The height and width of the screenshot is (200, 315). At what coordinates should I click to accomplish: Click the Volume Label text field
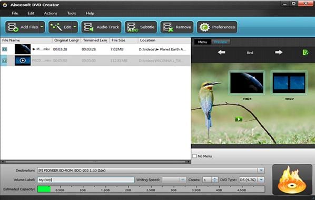point(86,180)
